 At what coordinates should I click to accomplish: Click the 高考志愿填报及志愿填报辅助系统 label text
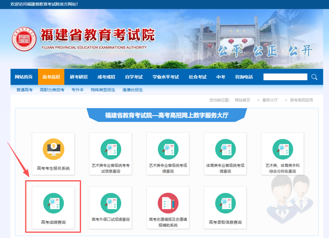pyautogui.click(x=168, y=222)
